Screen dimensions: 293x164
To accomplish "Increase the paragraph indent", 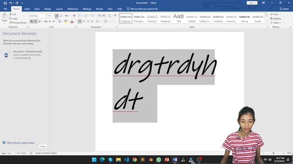I will (104, 16).
